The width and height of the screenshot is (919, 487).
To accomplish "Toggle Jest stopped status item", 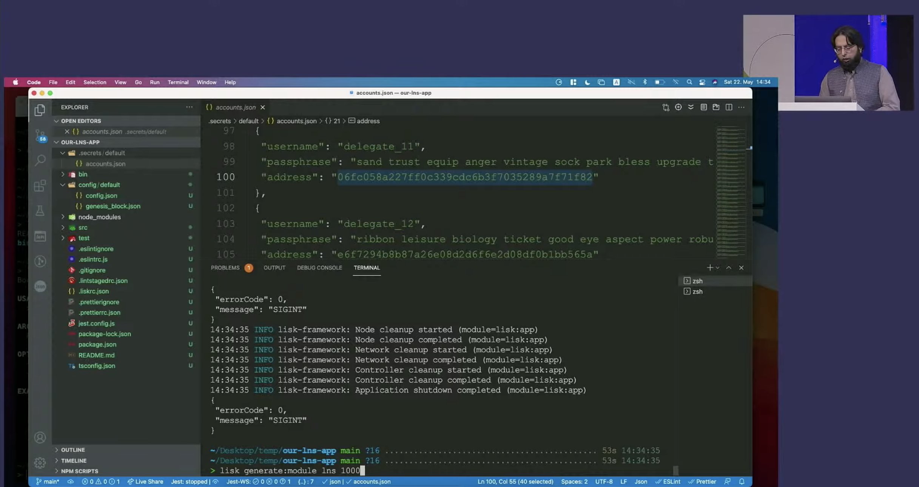I will click(x=194, y=482).
